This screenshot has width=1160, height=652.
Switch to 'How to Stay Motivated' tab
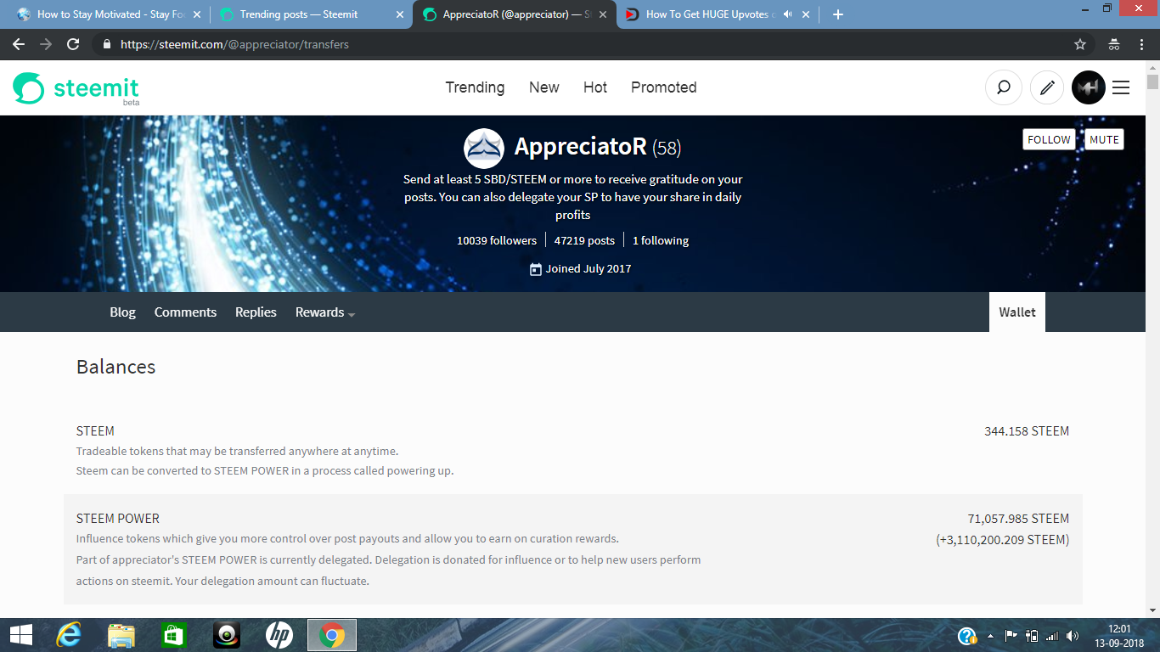click(x=107, y=14)
